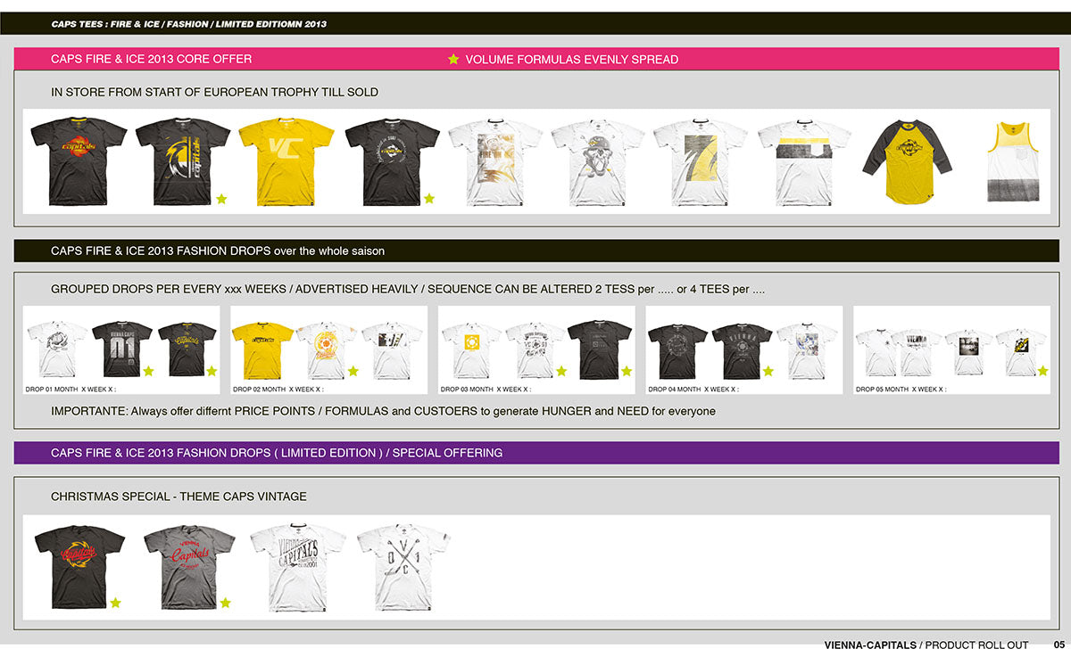This screenshot has width=1071, height=657.
Task: Click the CHRISTMAS SPECIAL - THEME CAPS VINTAGE heading
Action: point(178,497)
